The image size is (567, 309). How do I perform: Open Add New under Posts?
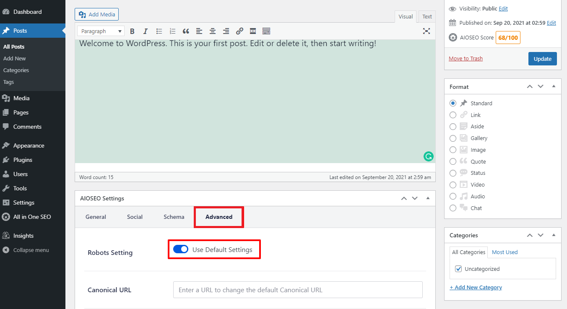point(15,58)
